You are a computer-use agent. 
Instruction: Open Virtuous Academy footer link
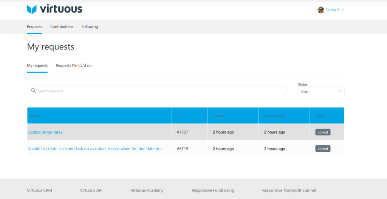147,190
